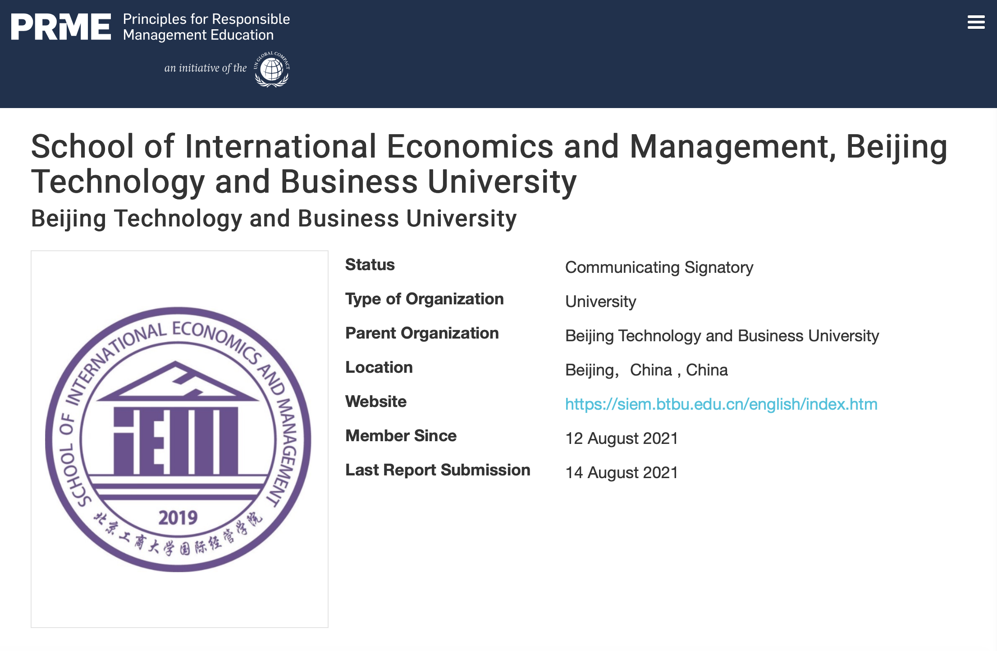This screenshot has width=997, height=651.
Task: Click Principles for Responsible Management Education text
Action: [206, 27]
